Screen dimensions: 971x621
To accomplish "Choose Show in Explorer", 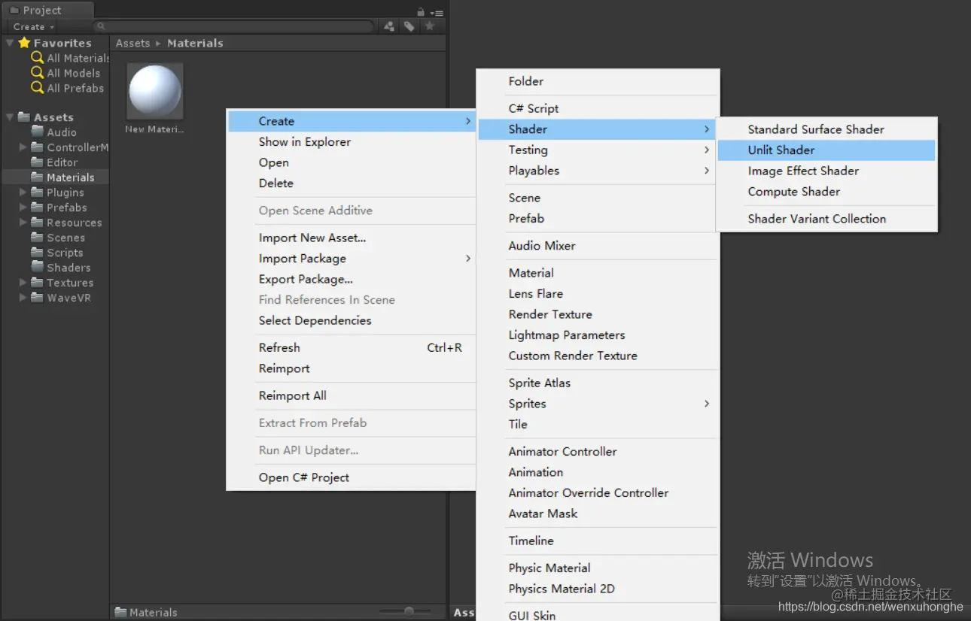I will (x=352, y=141).
